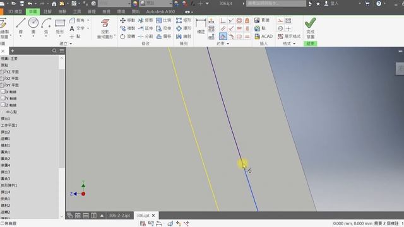This screenshot has width=404, height=227.
Task: Switch to the 3D 模型 ribbon tab
Action: [x=15, y=11]
